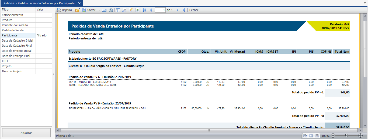
Task: Toggle whole page view mode
Action: pos(311,135)
